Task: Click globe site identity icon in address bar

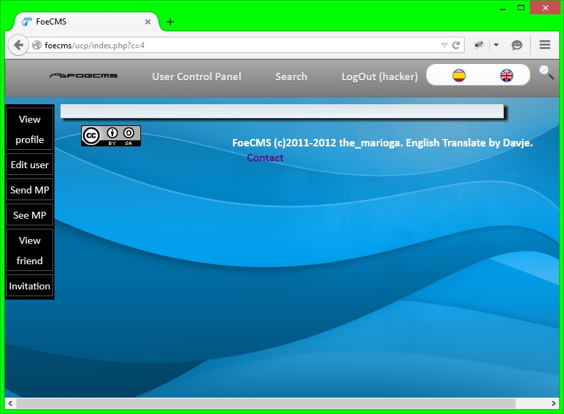Action: [37, 46]
